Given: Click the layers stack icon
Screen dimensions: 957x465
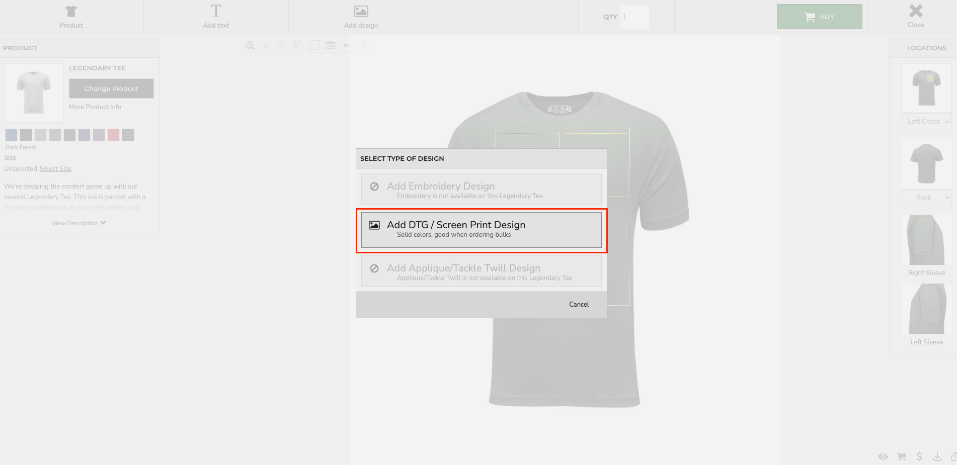Looking at the screenshot, I should coord(331,46).
